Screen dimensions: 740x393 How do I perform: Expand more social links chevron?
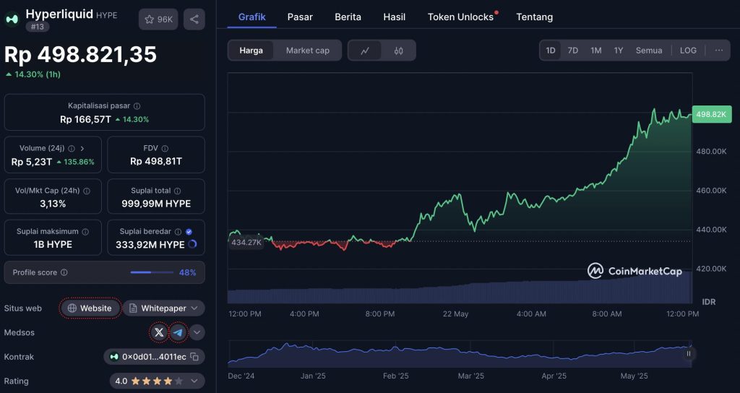(x=197, y=332)
